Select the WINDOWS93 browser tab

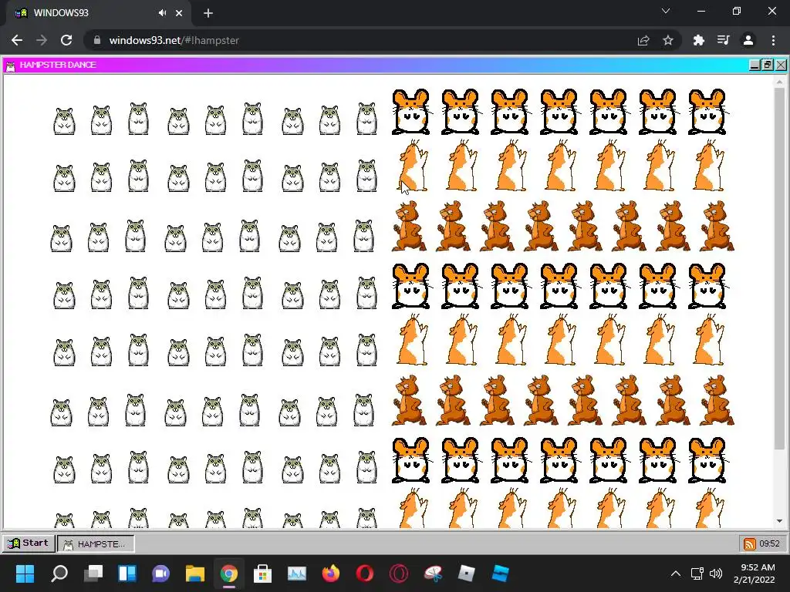coord(98,13)
